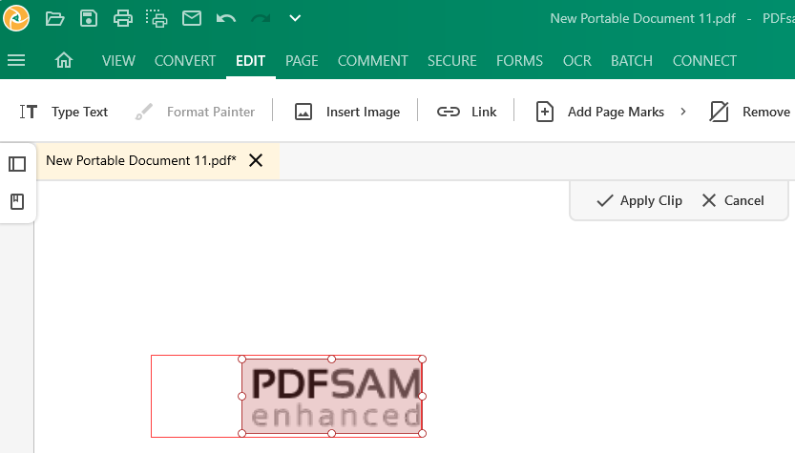The height and width of the screenshot is (453, 795).
Task: Redo the last undone action
Action: click(x=261, y=19)
